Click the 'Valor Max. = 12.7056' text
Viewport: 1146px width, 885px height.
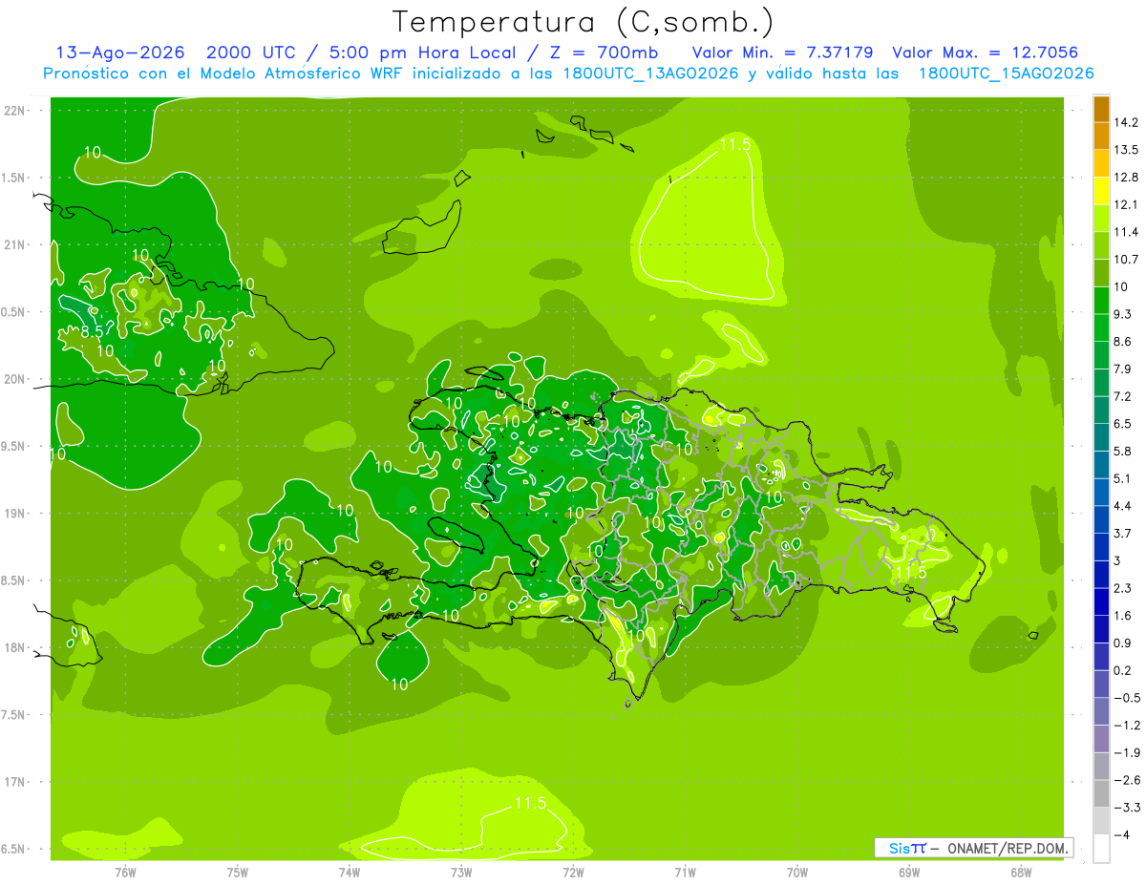(986, 53)
